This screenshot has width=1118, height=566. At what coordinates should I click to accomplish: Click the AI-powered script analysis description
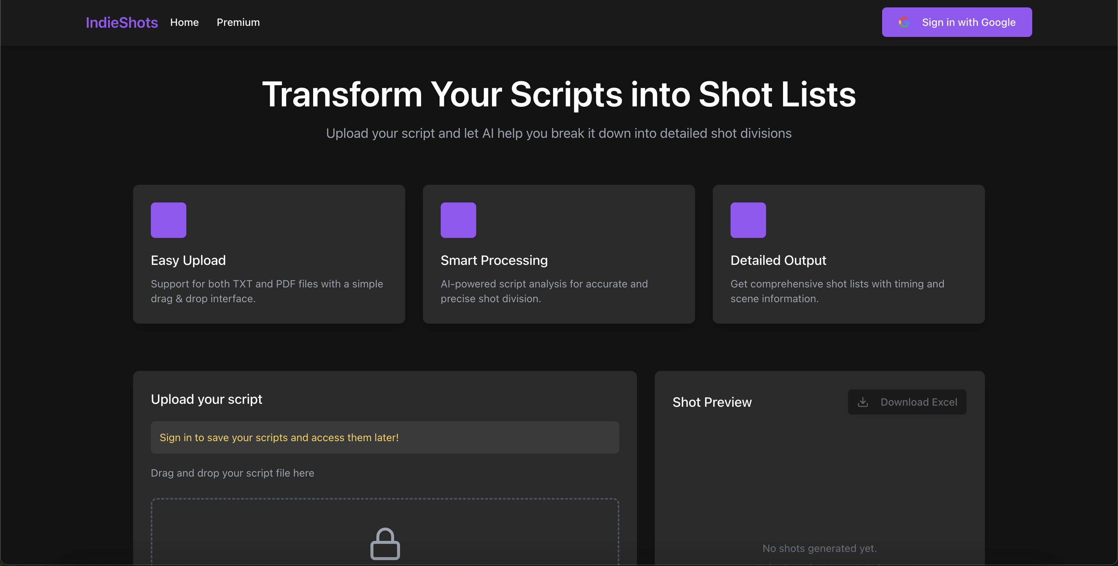click(544, 291)
